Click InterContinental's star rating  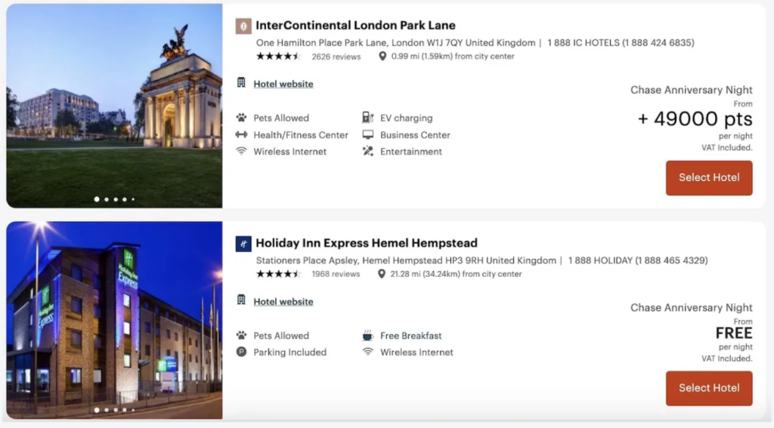click(278, 56)
